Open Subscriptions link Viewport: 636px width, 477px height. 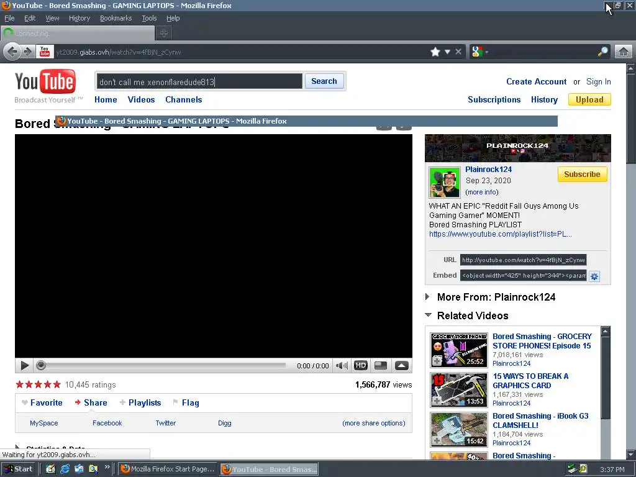494,99
